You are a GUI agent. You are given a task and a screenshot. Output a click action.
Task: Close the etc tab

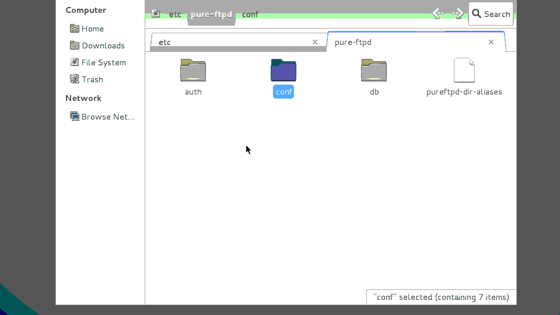click(x=315, y=42)
